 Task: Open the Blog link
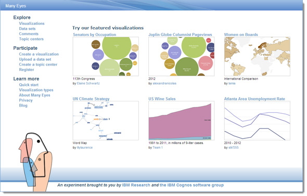23,106
